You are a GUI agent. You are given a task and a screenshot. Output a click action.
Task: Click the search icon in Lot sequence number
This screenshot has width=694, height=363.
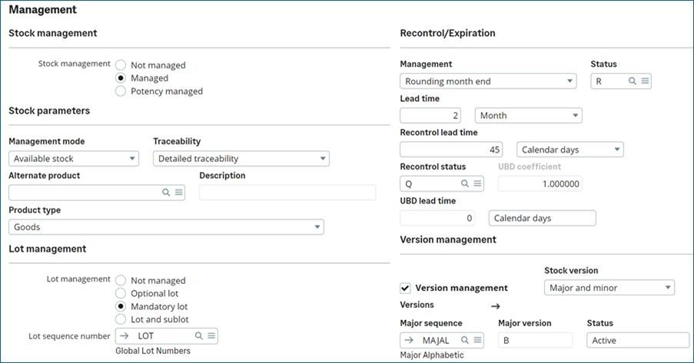198,335
